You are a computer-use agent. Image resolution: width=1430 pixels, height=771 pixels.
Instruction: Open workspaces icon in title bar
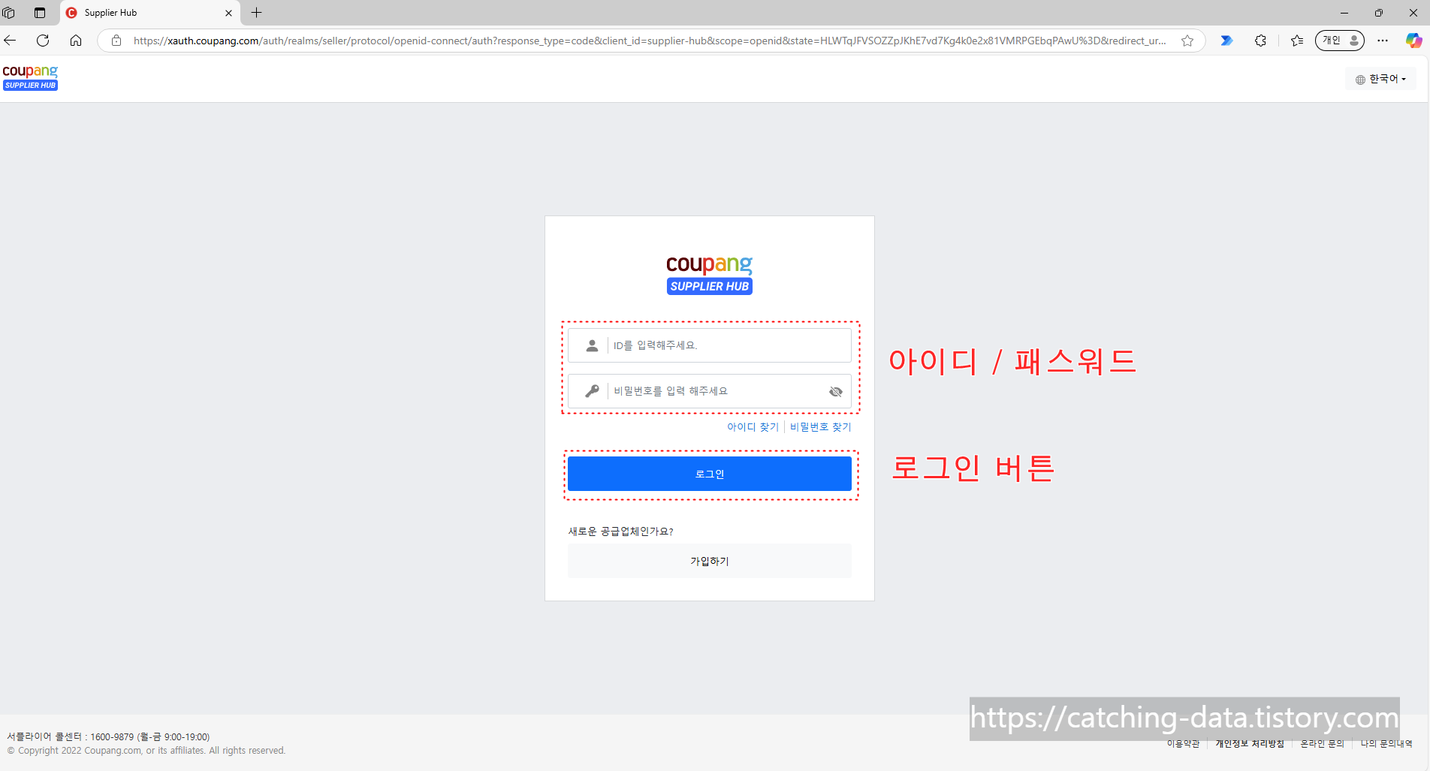click(9, 13)
